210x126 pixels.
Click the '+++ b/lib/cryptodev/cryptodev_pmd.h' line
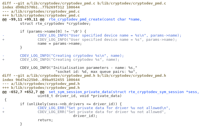coord(41,88)
